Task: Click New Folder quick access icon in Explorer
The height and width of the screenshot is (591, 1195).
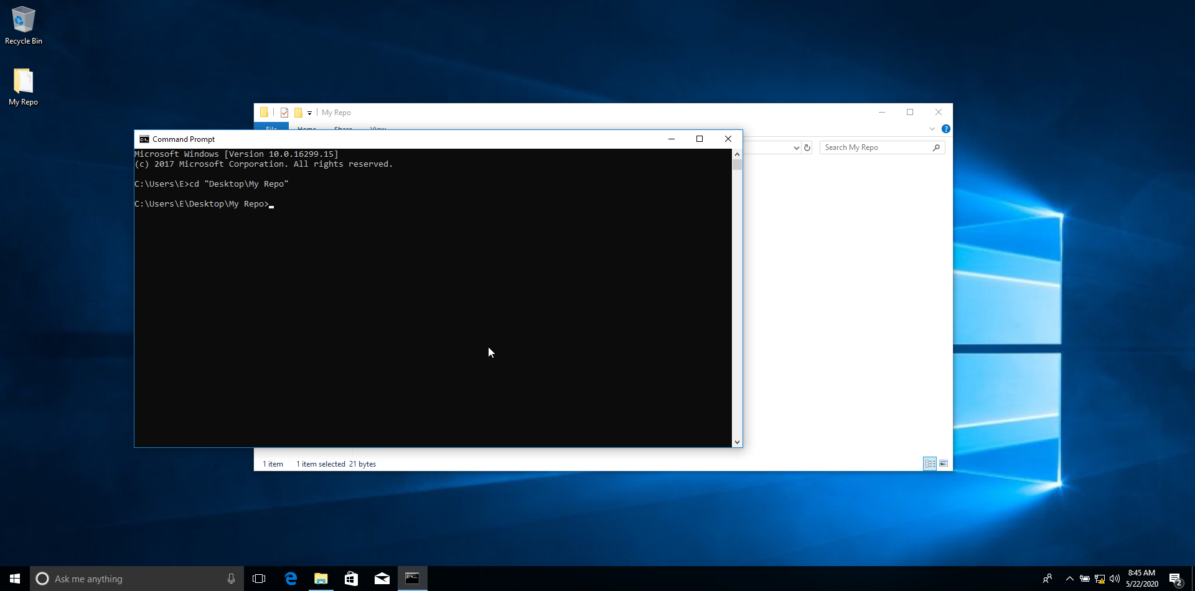Action: (298, 113)
